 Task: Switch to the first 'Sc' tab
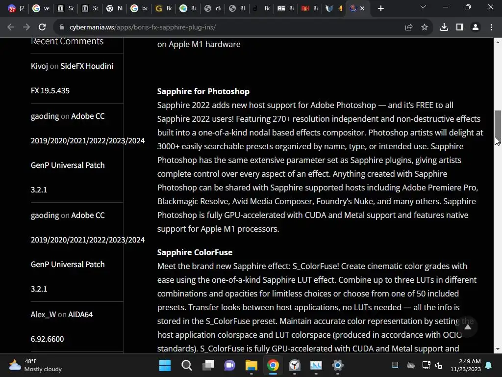point(65,9)
